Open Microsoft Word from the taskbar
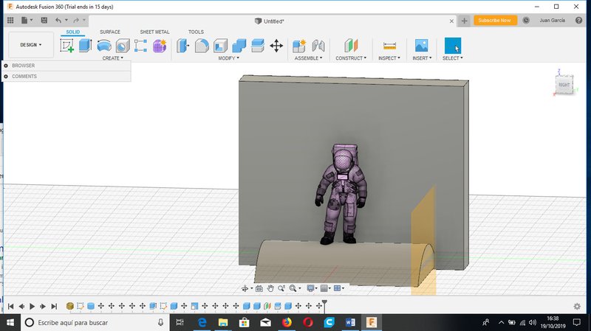The width and height of the screenshot is (591, 331). pyautogui.click(x=351, y=322)
